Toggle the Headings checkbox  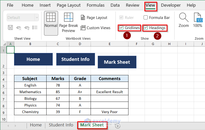[146, 28]
